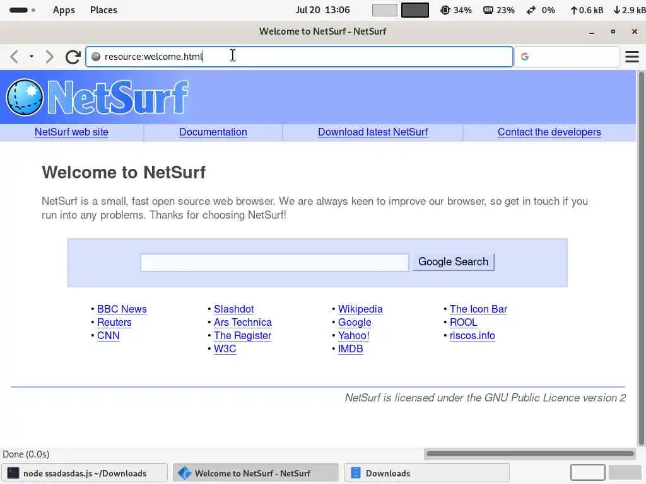Screen dimensions: 646x484
Task: Visit the Reuters link
Action: click(x=115, y=322)
